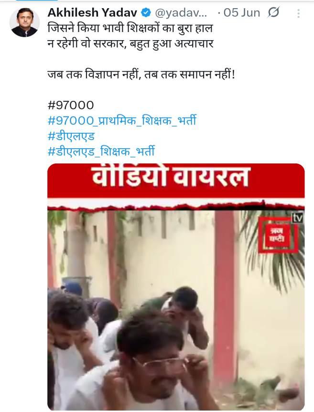This screenshot has height=412, width=314.
Task: Click the plain #97000 text
Action: point(71,105)
